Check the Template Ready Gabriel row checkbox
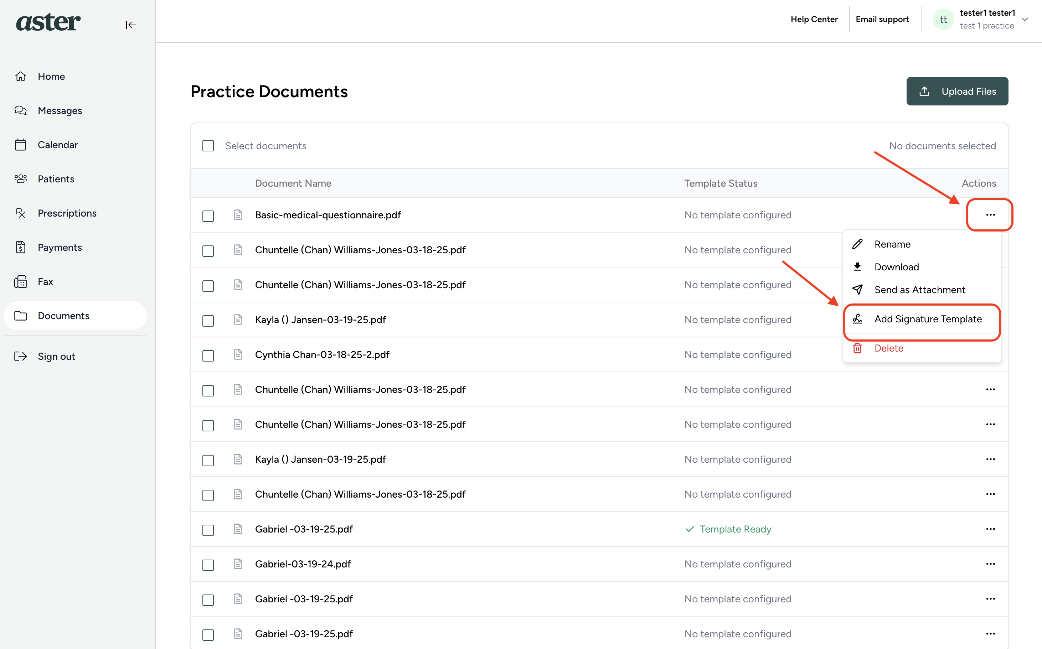Viewport: 1042px width, 649px height. [x=208, y=530]
